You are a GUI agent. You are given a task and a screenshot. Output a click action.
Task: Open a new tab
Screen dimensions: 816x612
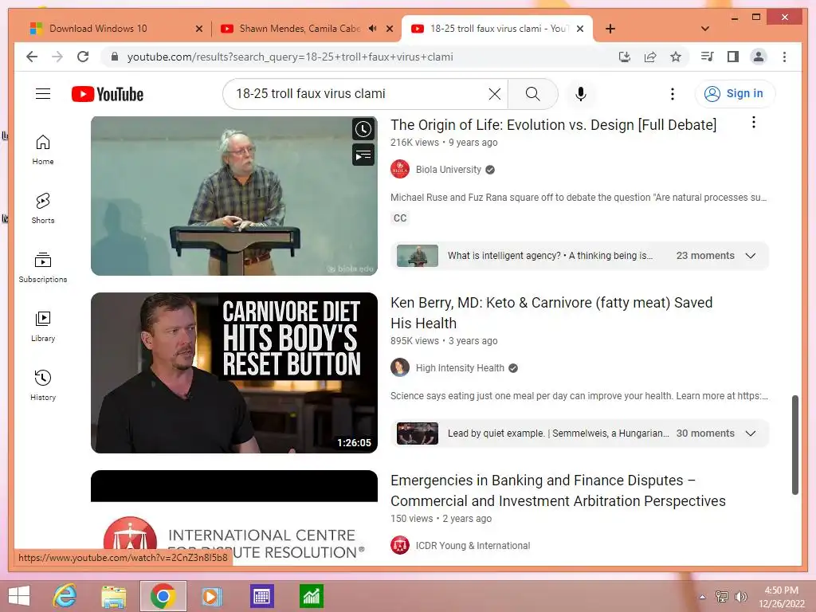tap(610, 29)
